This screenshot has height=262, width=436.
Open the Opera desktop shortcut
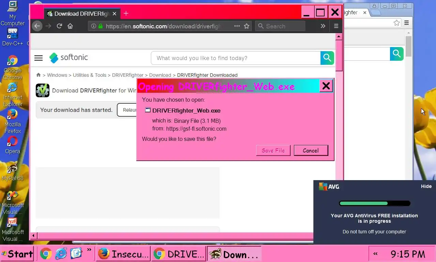[13, 145]
